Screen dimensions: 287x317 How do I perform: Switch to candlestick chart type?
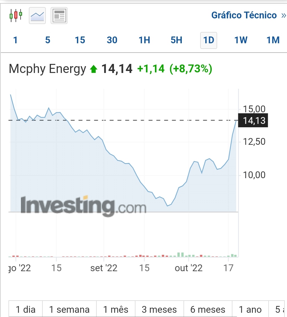[16, 15]
